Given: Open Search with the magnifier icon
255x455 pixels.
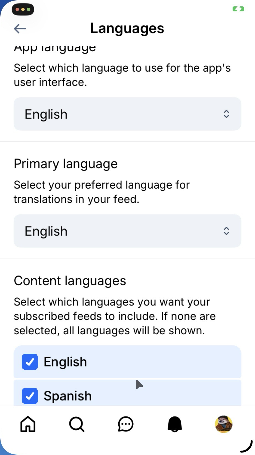Looking at the screenshot, I should tap(77, 424).
